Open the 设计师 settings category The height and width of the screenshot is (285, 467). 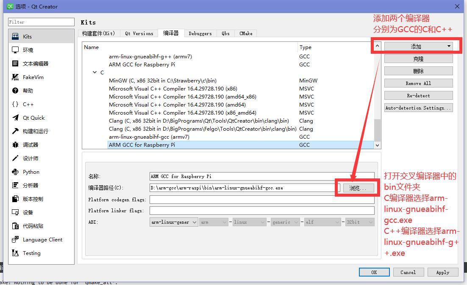tap(41, 159)
